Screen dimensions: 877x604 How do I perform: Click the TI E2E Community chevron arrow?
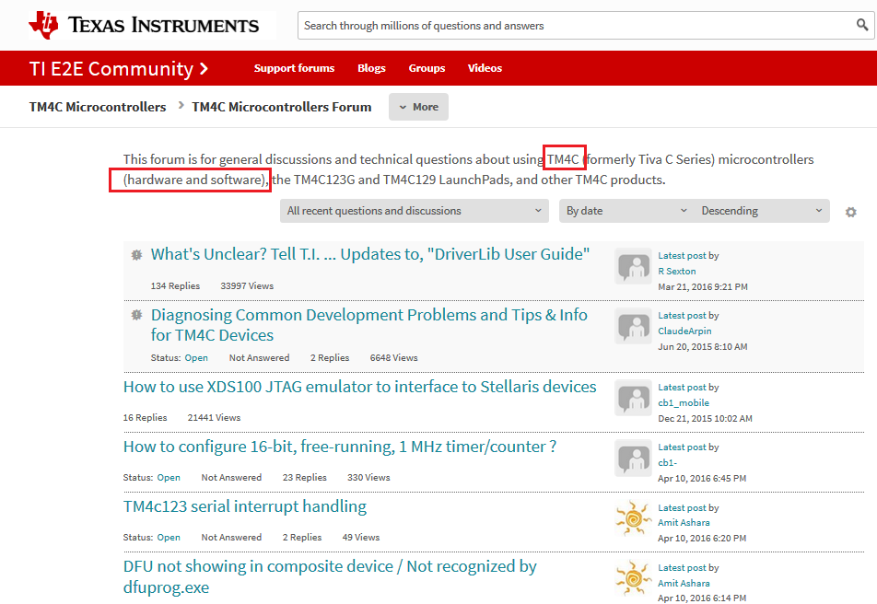pos(205,68)
